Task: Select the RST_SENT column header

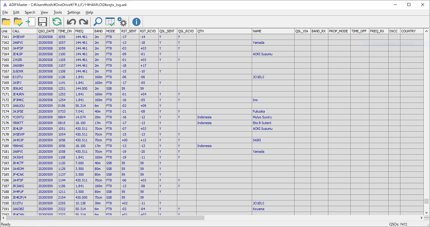Action: coord(130,31)
